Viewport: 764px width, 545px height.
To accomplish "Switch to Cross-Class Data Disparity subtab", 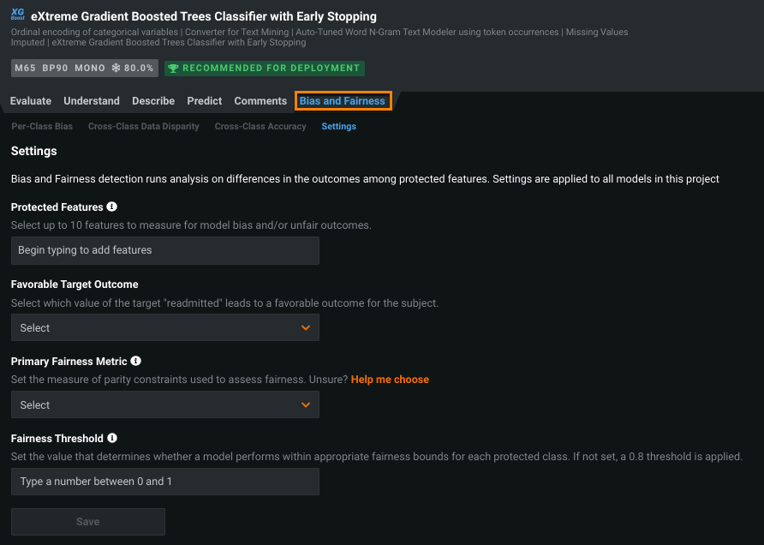I will [x=144, y=127].
